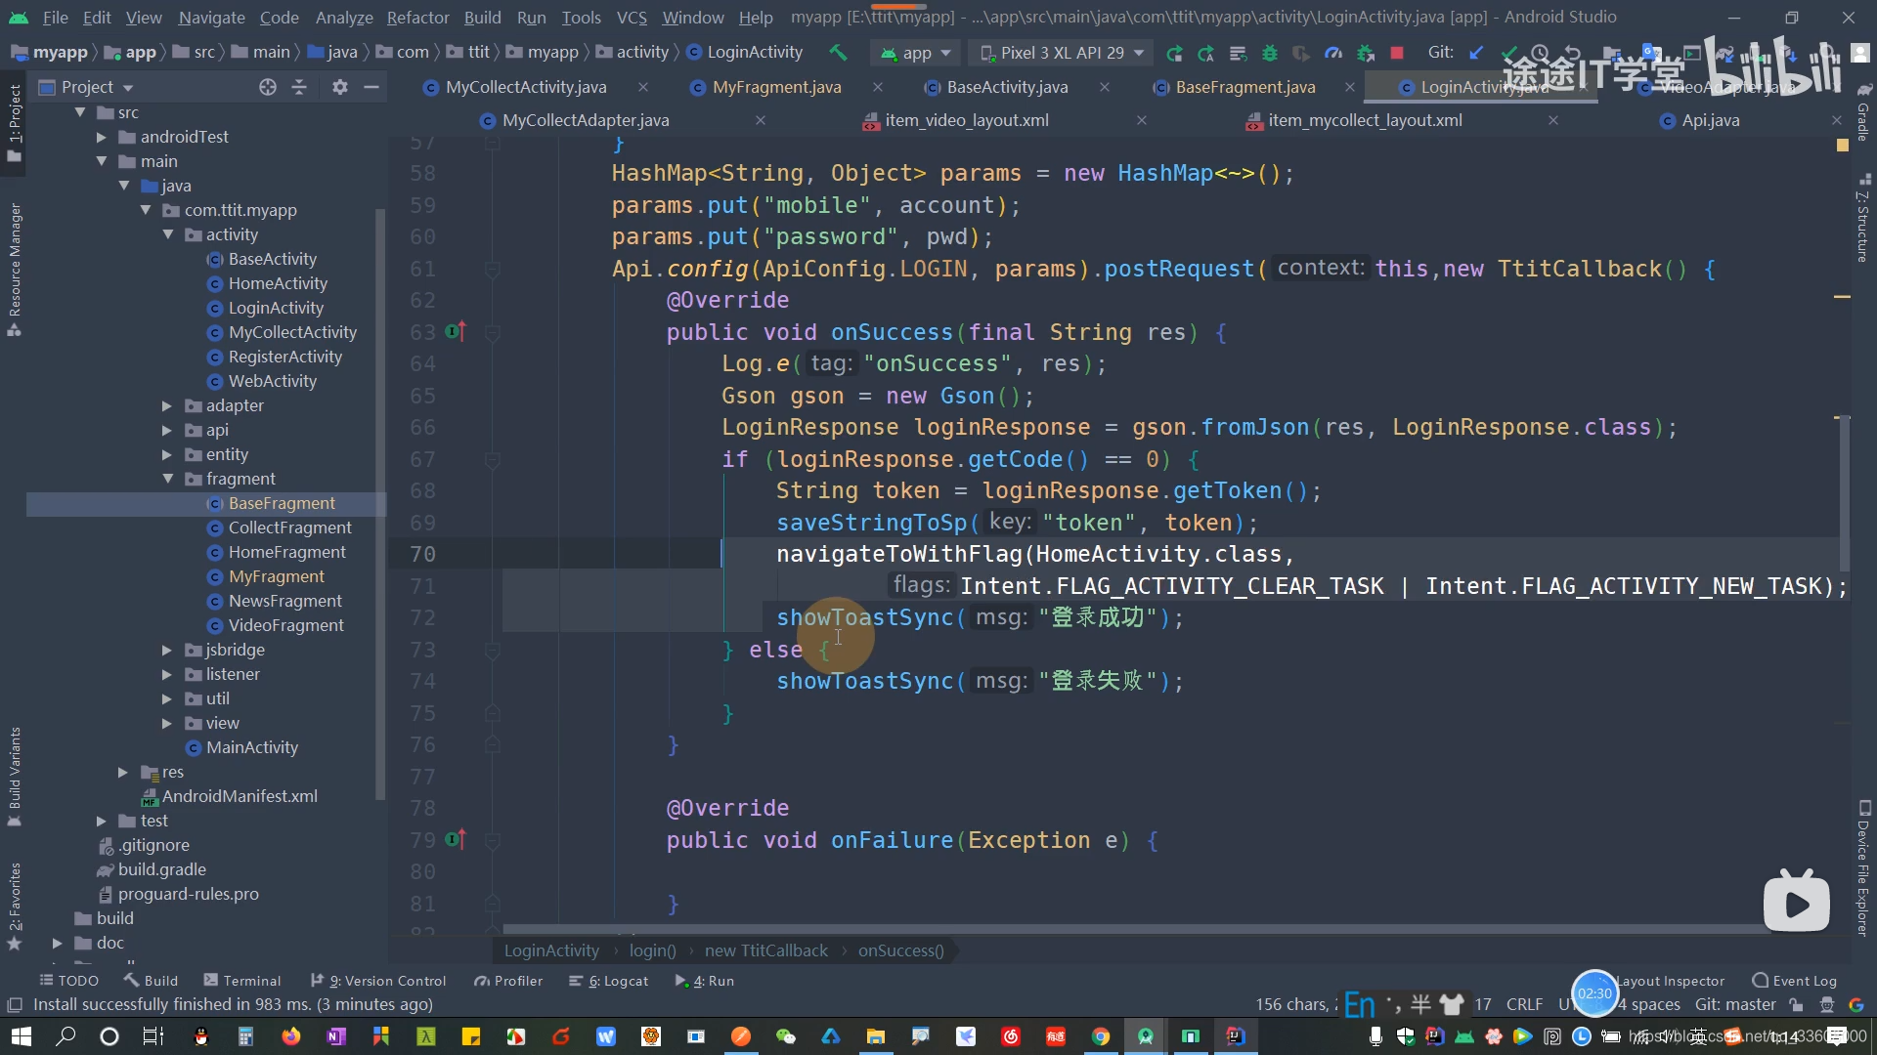Open the Terminal tool window
Viewport: 1877px width, 1055px height.
(x=242, y=981)
